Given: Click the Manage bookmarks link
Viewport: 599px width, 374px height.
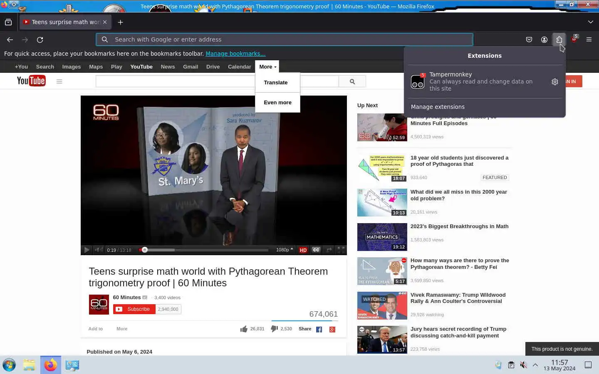Looking at the screenshot, I should 235,54.
